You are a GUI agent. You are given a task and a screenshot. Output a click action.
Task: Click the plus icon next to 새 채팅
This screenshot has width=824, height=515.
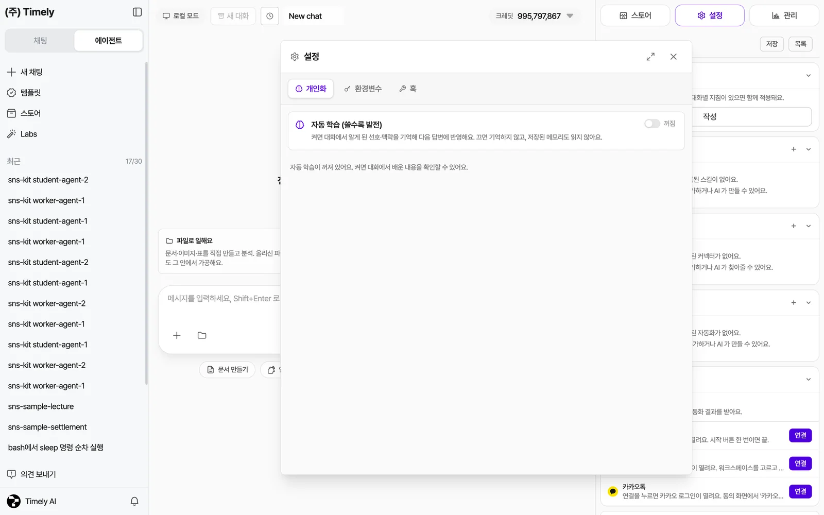11,72
